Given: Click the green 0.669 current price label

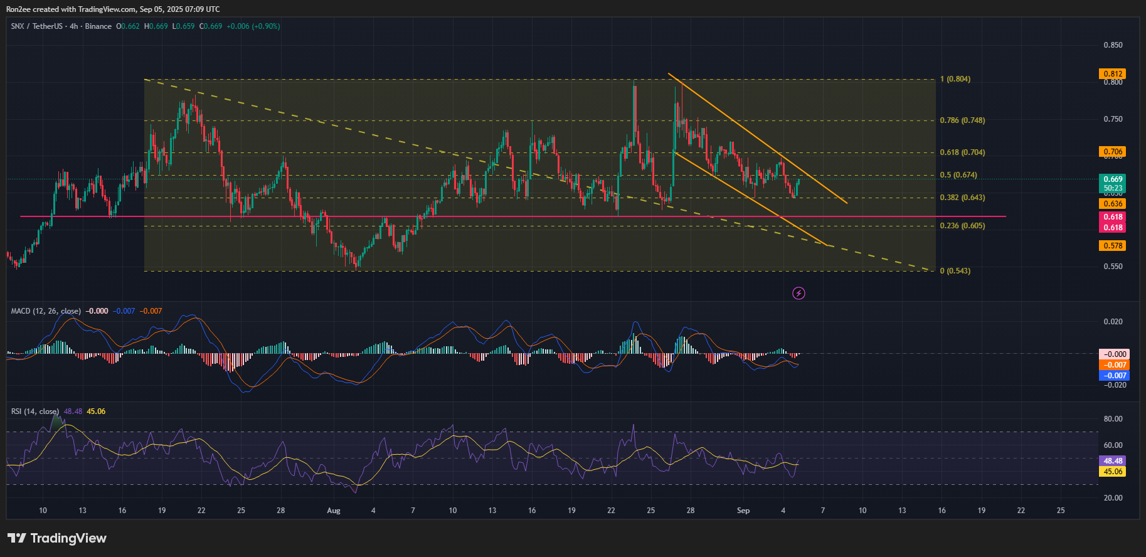Looking at the screenshot, I should tap(1113, 179).
